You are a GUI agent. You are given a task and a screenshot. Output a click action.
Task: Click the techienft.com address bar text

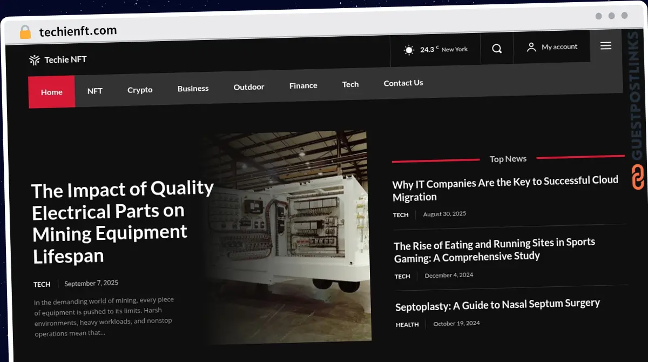click(78, 31)
